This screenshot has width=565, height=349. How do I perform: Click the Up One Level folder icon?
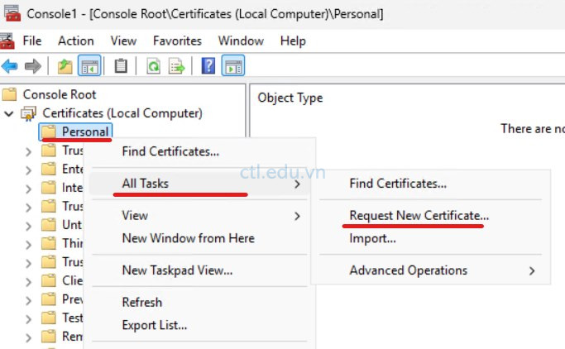pyautogui.click(x=65, y=66)
